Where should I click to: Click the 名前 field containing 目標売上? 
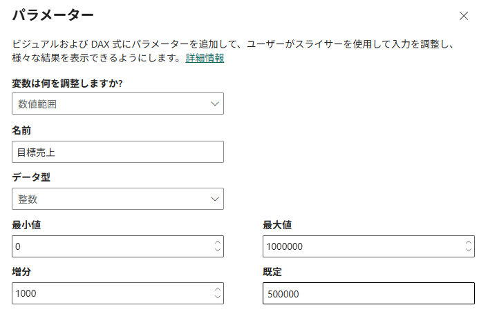click(x=118, y=152)
